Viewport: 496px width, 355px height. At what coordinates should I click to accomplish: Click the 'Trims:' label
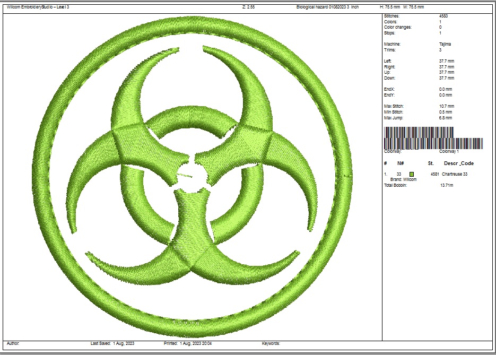pyautogui.click(x=390, y=50)
